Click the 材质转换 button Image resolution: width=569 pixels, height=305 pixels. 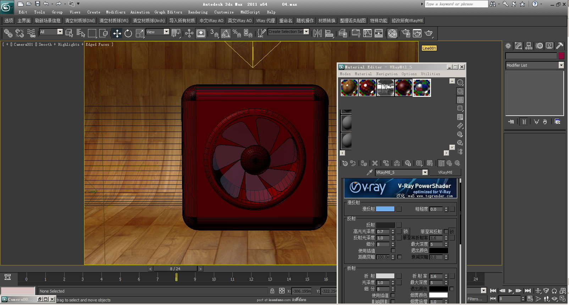point(327,21)
